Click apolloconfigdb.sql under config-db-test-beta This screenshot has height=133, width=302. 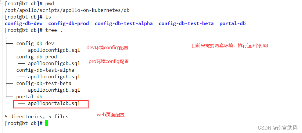(x=54, y=90)
